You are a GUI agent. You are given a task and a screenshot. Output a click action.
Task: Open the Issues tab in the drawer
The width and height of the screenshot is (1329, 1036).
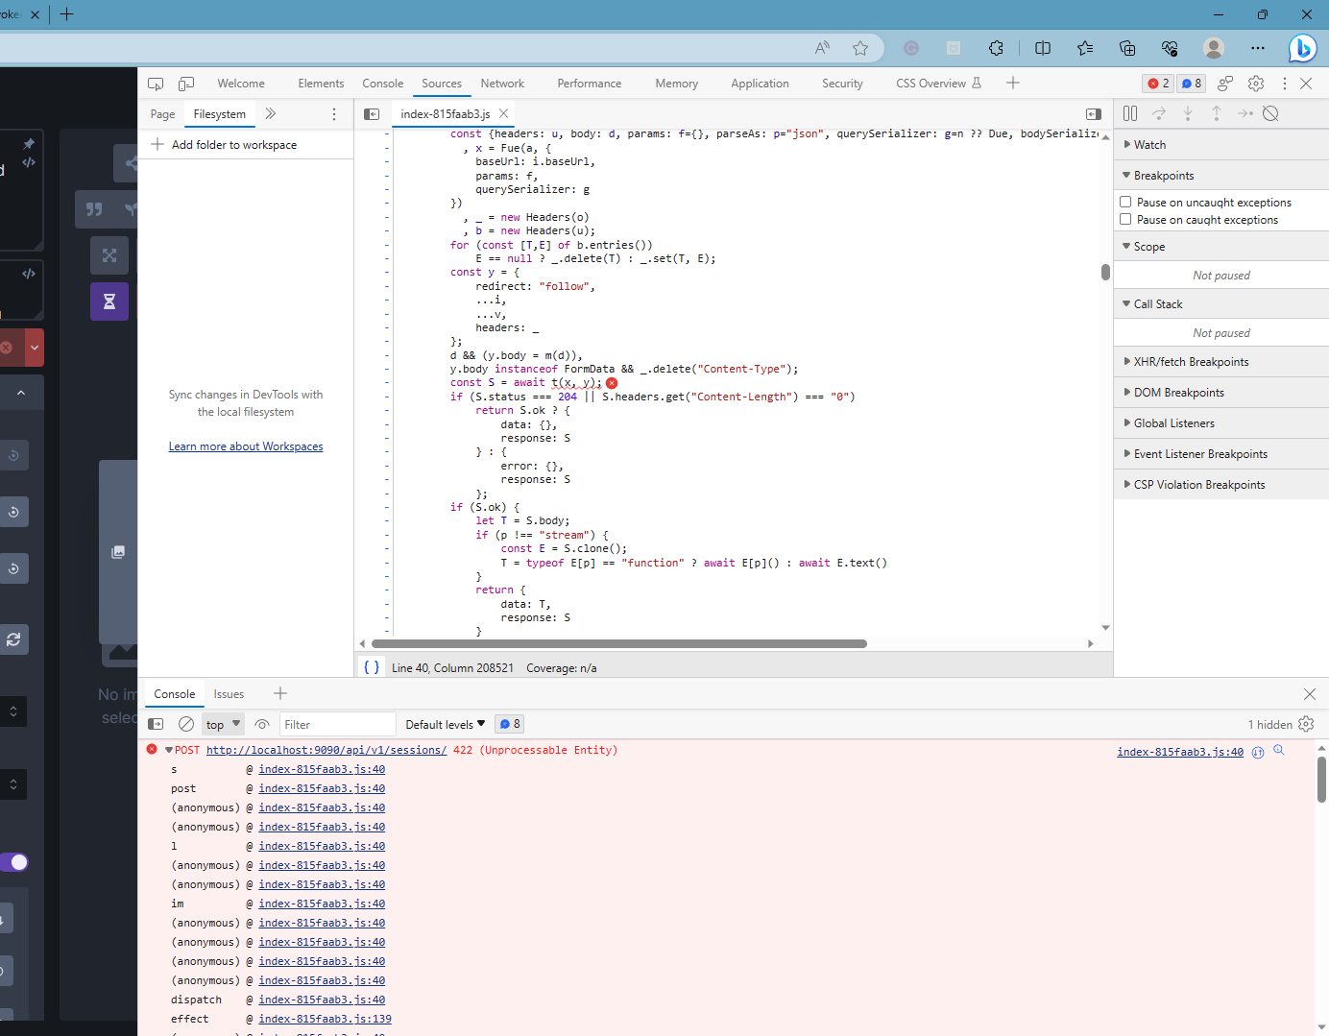[x=229, y=693]
